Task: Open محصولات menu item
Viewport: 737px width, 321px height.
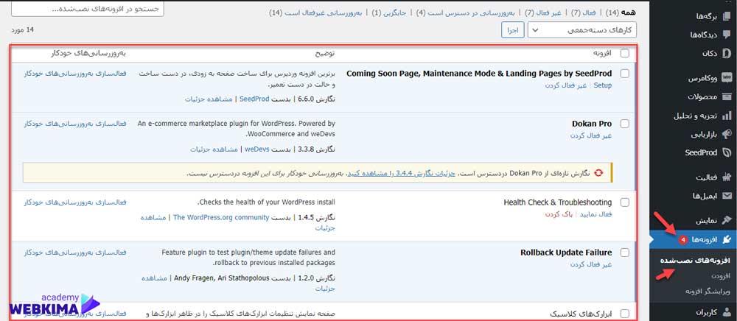Action: click(x=702, y=96)
